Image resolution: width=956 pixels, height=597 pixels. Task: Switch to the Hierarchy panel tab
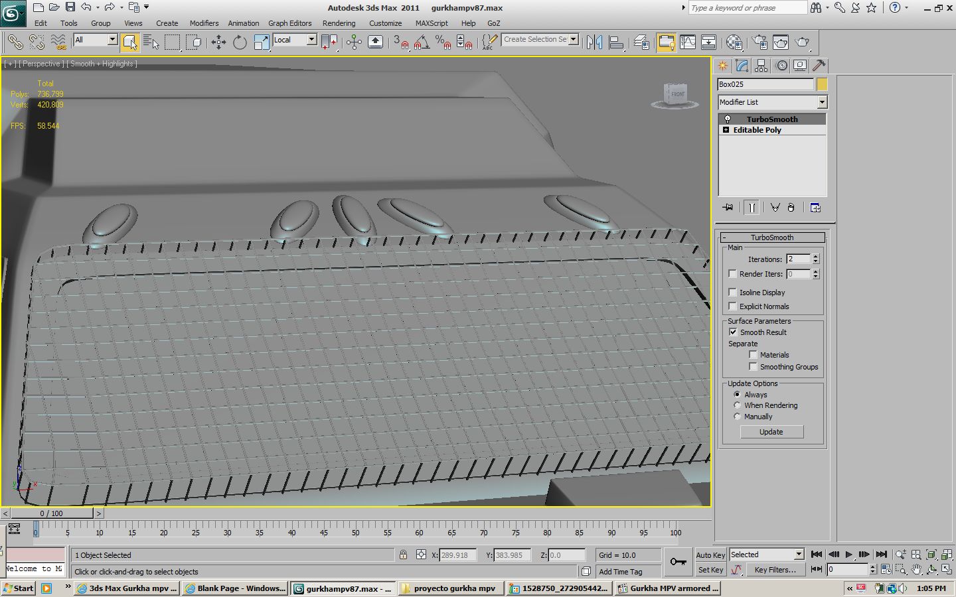click(x=761, y=66)
